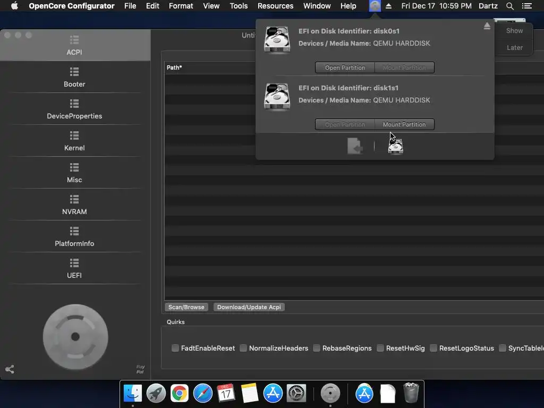Click the disk1s1 hard drive icon
Screen dimensions: 544x408
click(x=277, y=96)
